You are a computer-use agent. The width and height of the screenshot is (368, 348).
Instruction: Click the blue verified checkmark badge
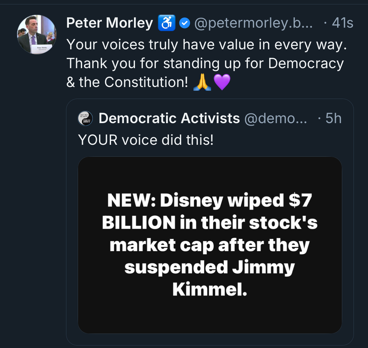coord(185,23)
